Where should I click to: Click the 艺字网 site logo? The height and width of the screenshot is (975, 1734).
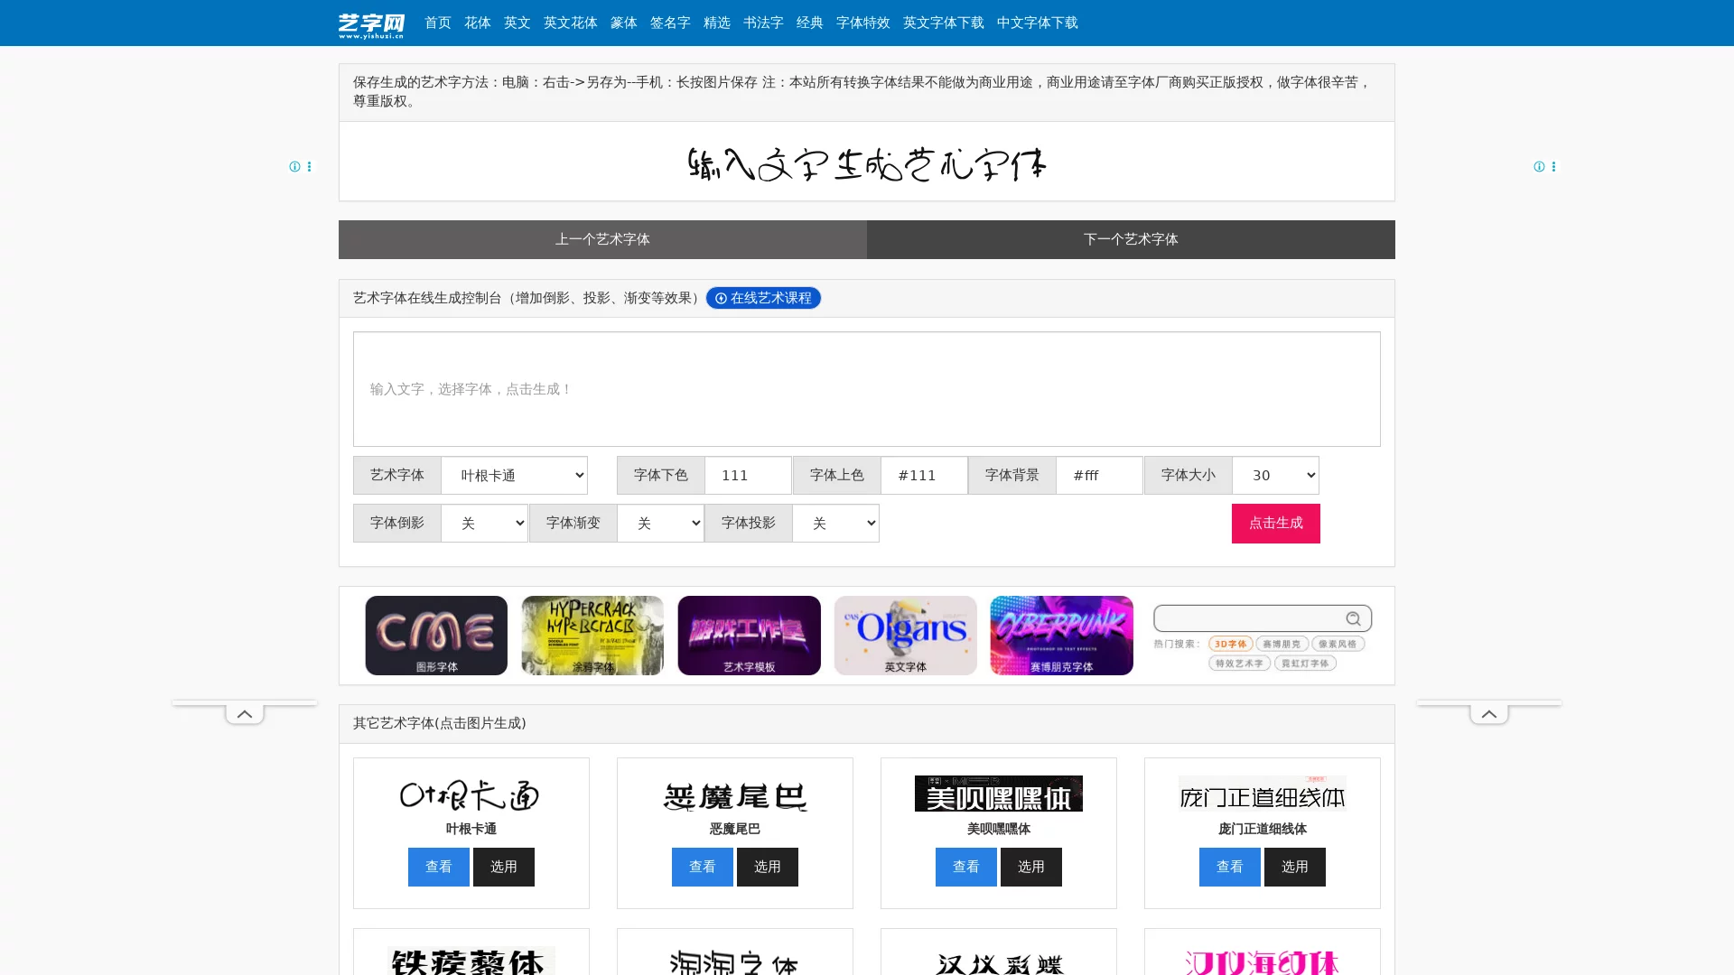click(372, 23)
